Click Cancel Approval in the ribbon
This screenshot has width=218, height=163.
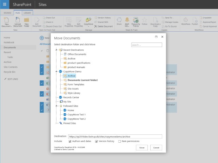coord(208,27)
